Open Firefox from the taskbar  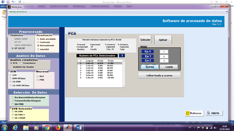(57, 127)
